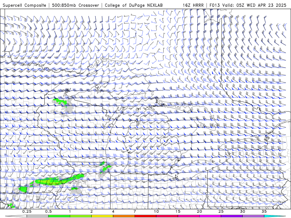The image size is (291, 218).
Task: Click the legend value 20
Action: [199, 211]
